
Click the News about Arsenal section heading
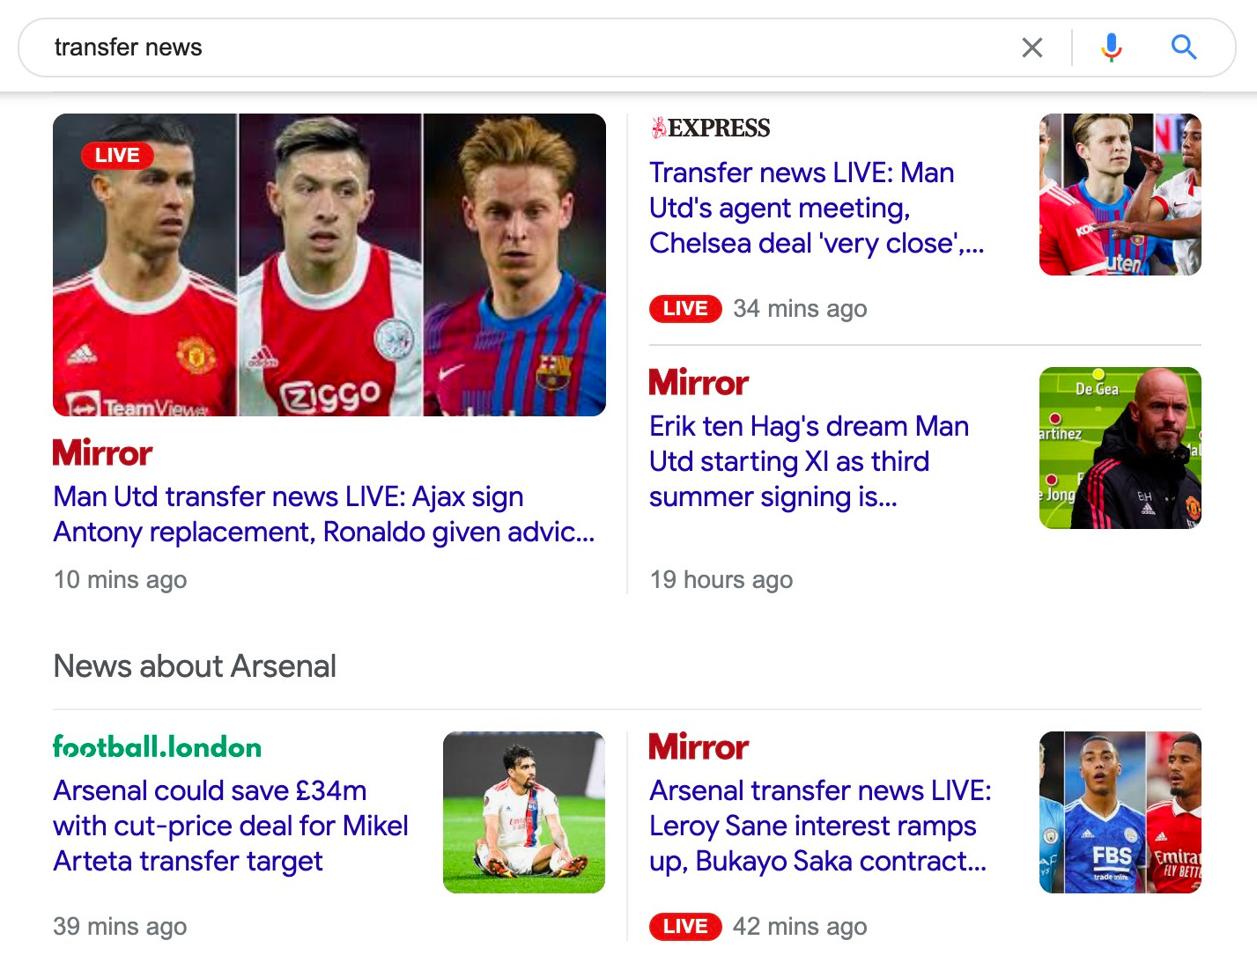click(x=194, y=666)
